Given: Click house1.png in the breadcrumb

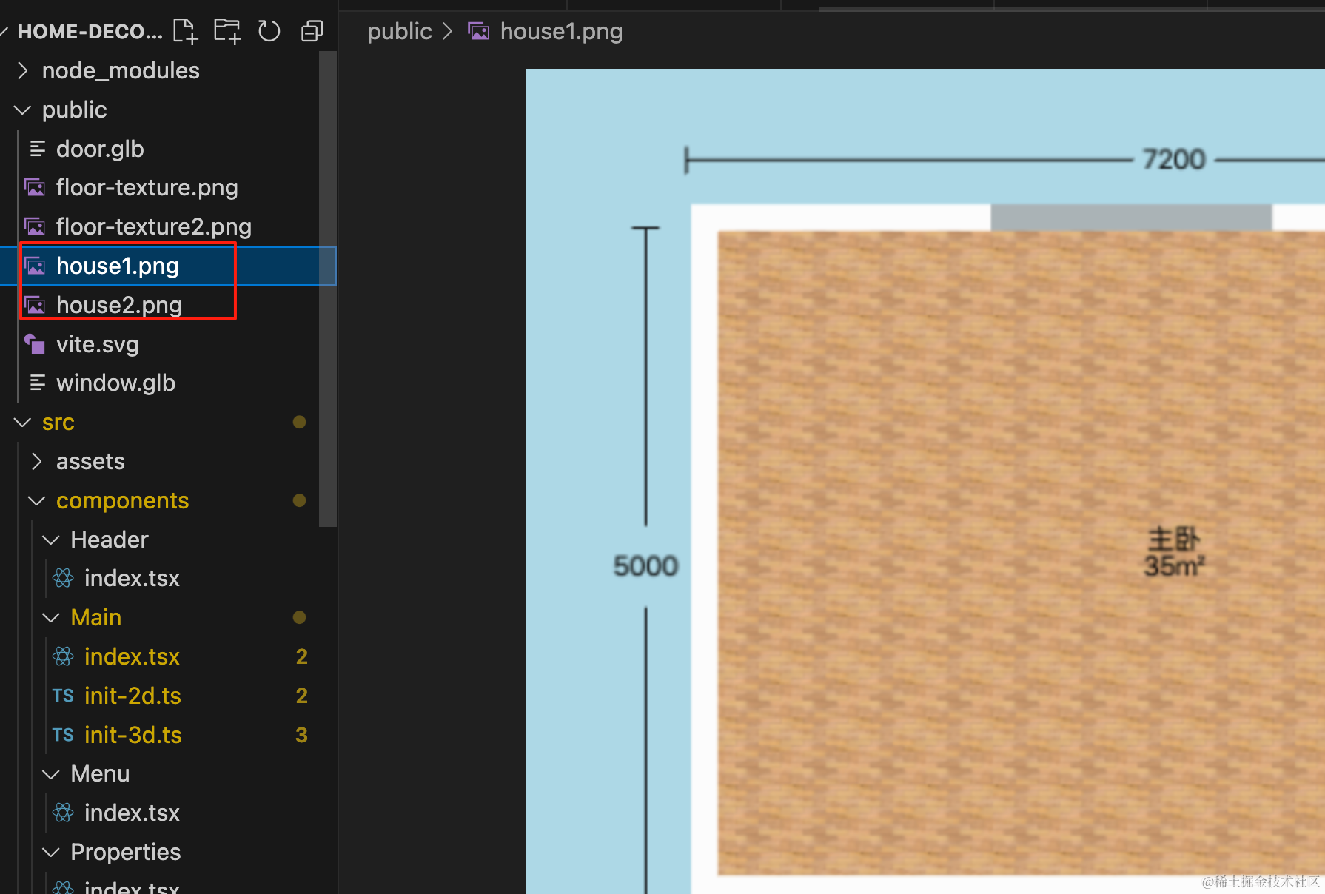Looking at the screenshot, I should (x=561, y=32).
